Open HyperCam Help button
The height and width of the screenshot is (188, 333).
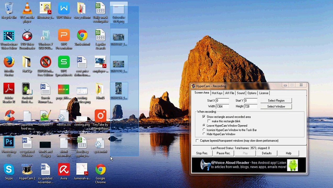pos(288,153)
